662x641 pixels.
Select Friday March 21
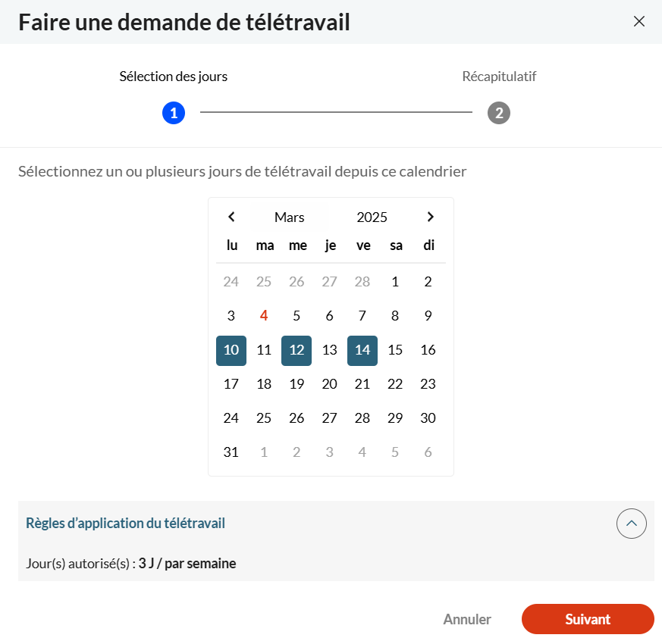[362, 383]
